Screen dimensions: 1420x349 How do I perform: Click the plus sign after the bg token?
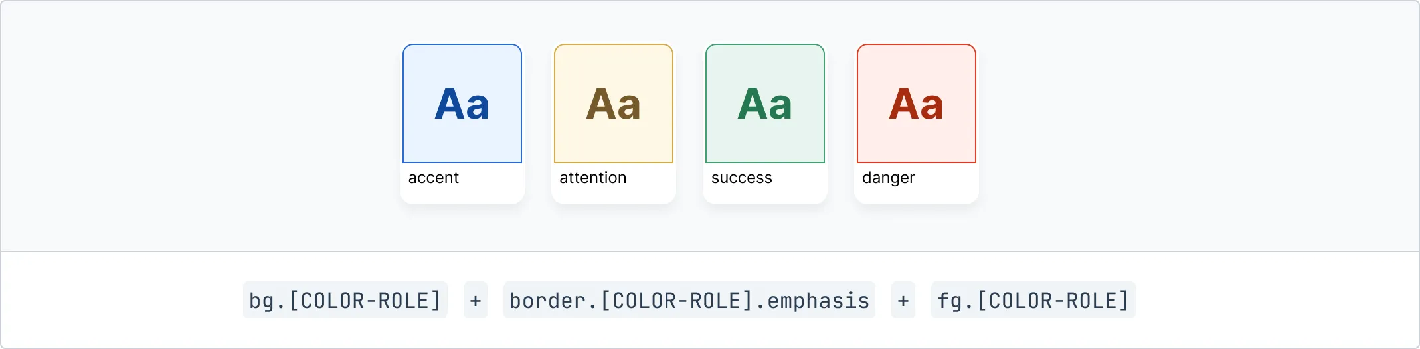click(476, 301)
